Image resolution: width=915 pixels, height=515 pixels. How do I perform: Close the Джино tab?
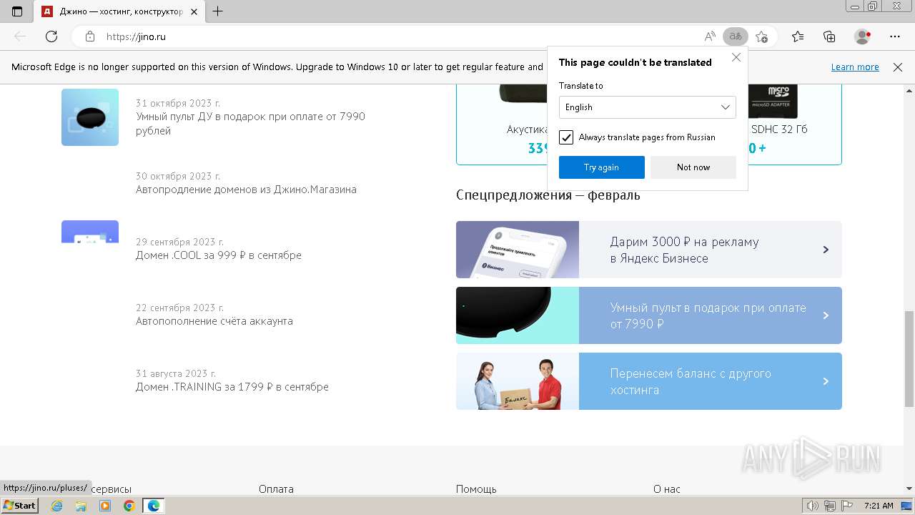point(194,11)
